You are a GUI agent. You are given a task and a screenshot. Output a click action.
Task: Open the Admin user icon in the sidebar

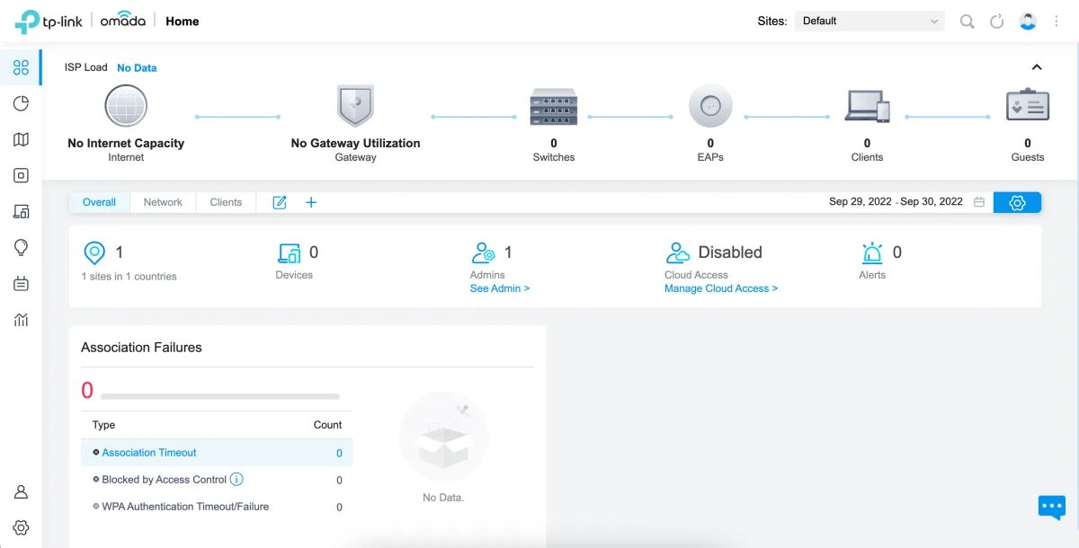(x=21, y=492)
